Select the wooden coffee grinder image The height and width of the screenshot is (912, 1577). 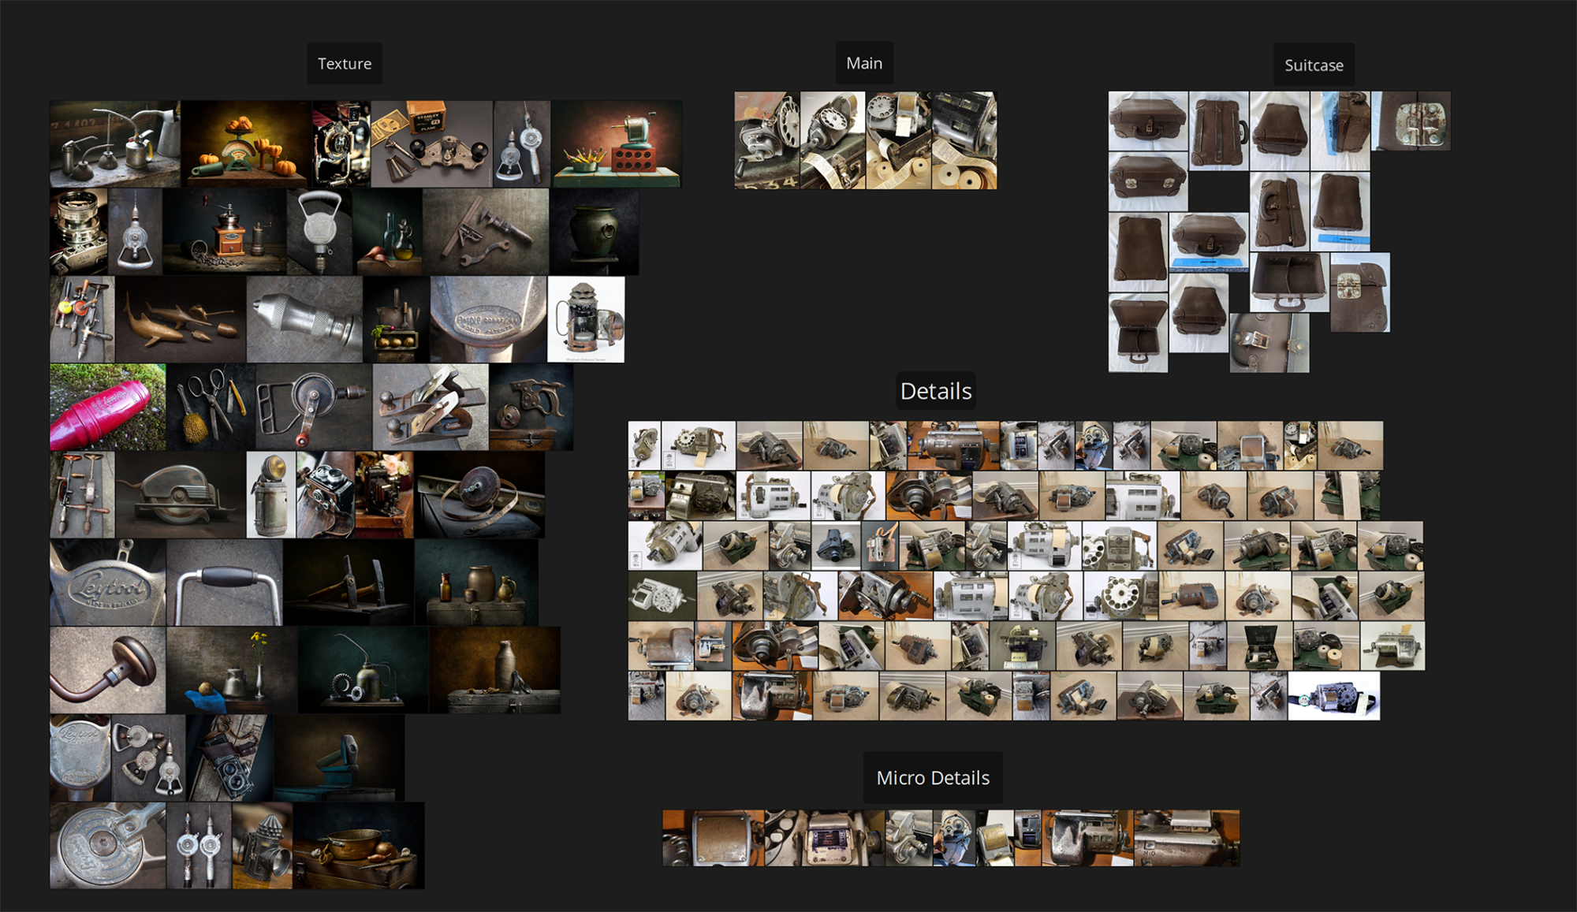(225, 232)
